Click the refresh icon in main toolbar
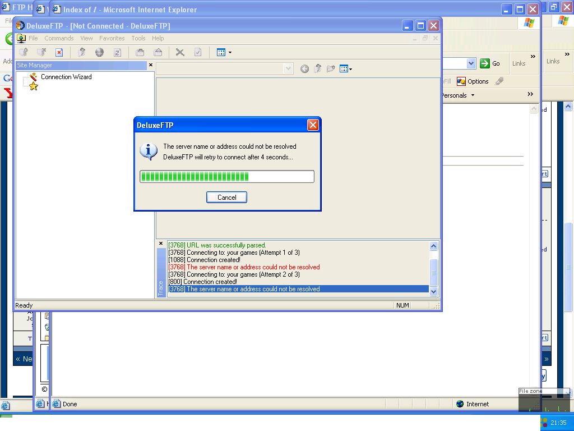The height and width of the screenshot is (431, 574). (x=117, y=52)
